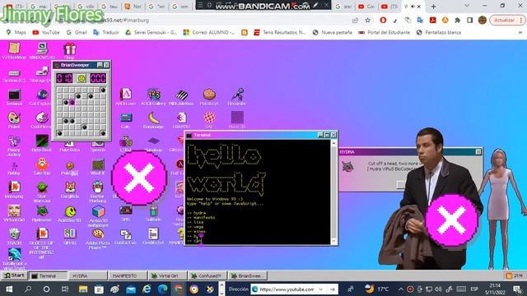527x296 pixels.
Task: Expand the Chrome tab search chevron
Action: (x=467, y=6)
